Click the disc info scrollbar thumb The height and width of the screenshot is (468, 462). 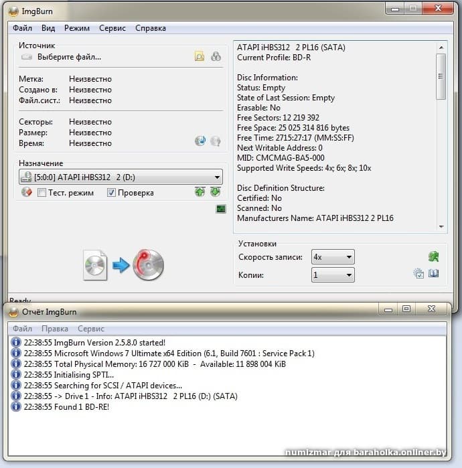[x=441, y=76]
